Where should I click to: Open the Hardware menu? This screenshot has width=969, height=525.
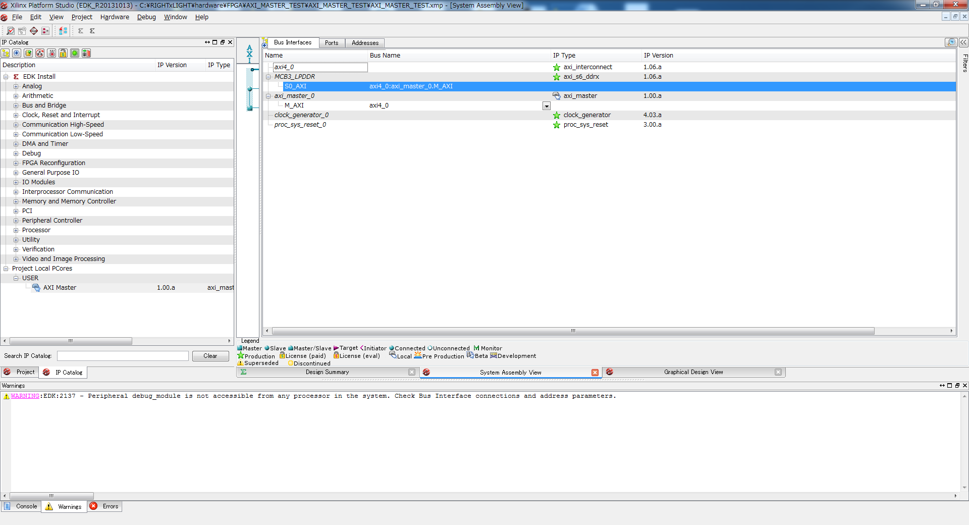tap(115, 17)
